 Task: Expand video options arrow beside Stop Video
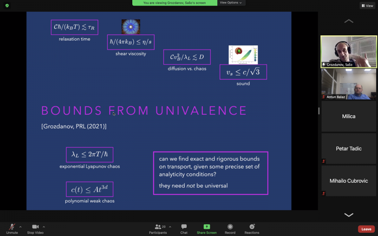[44, 226]
